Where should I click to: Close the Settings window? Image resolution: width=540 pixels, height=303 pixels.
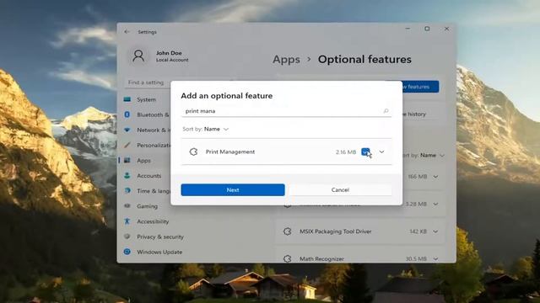[446, 29]
